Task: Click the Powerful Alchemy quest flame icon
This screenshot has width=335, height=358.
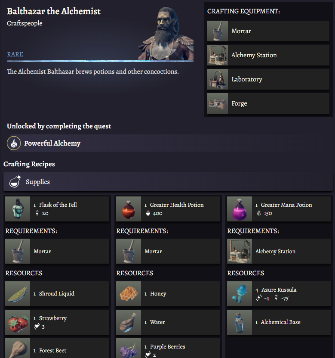Action: 14,143
